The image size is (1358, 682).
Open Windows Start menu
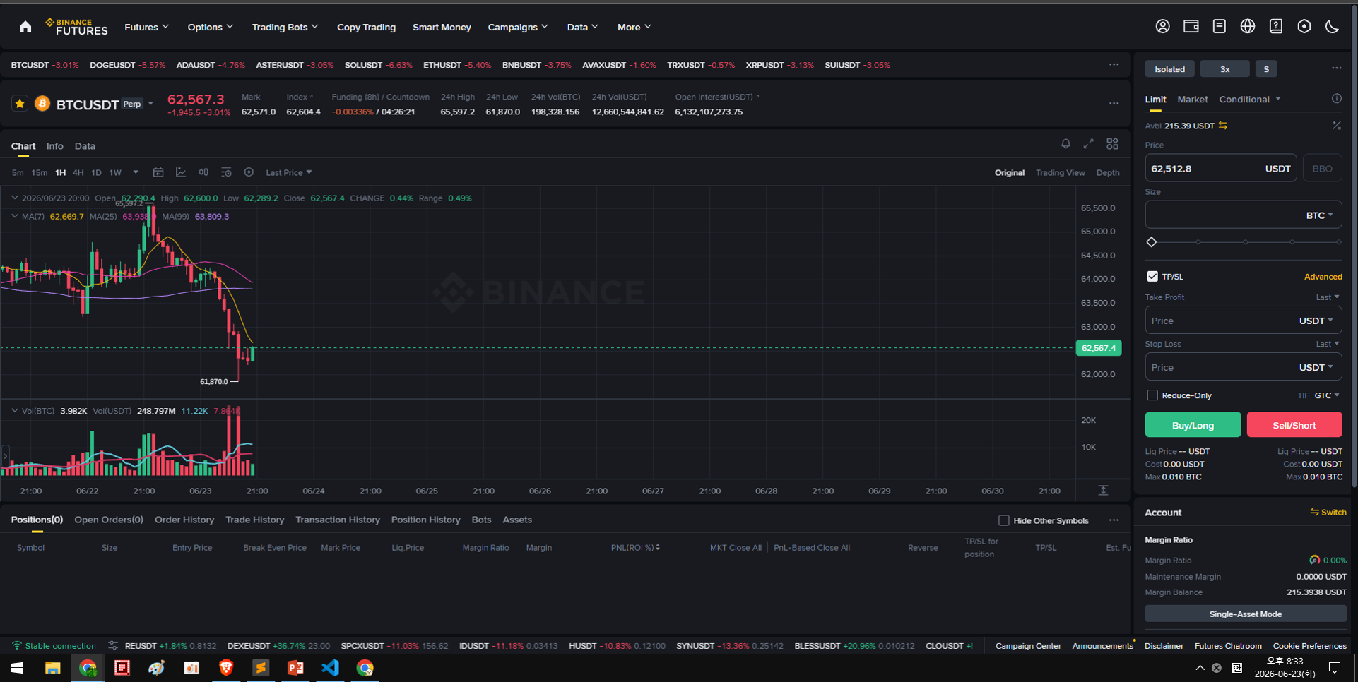coord(18,668)
